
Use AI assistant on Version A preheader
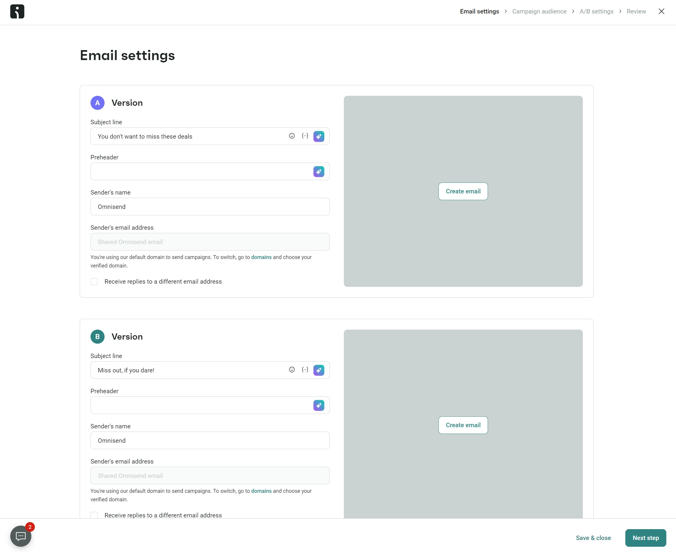319,171
